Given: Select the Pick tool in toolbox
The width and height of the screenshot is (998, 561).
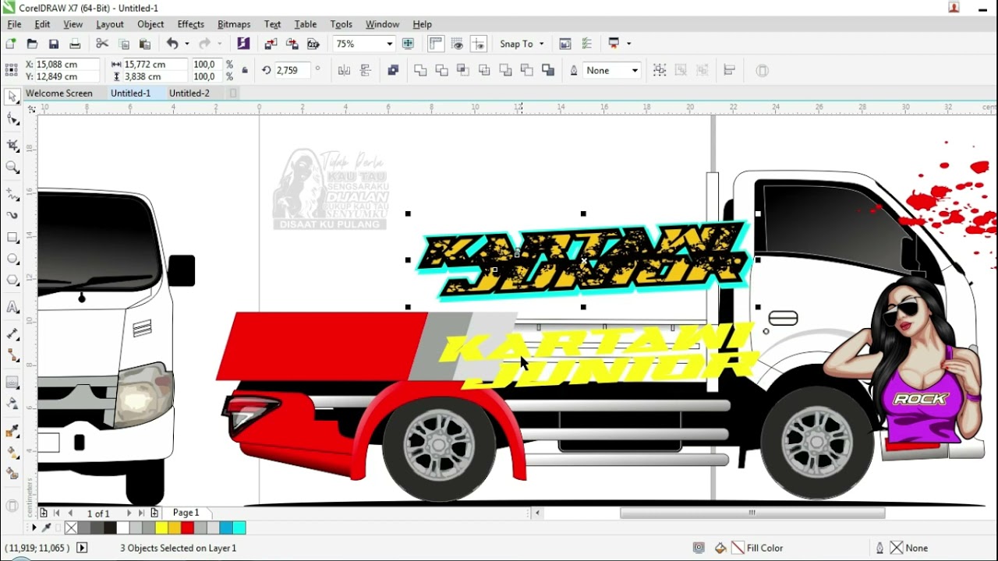Looking at the screenshot, I should [12, 97].
